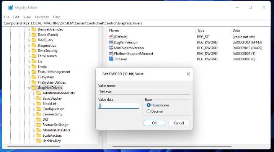The height and width of the screenshot is (152, 274).
Task: Expand the DeviceOverrides key
Action: (x=29, y=30)
